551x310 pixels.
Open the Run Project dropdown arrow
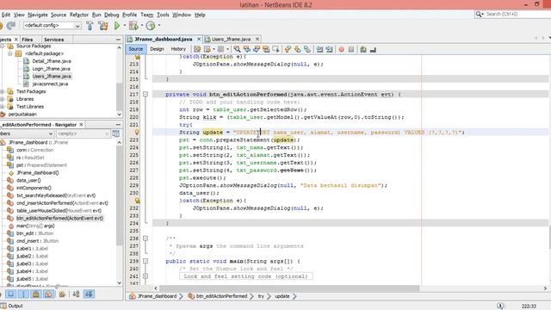point(124,26)
